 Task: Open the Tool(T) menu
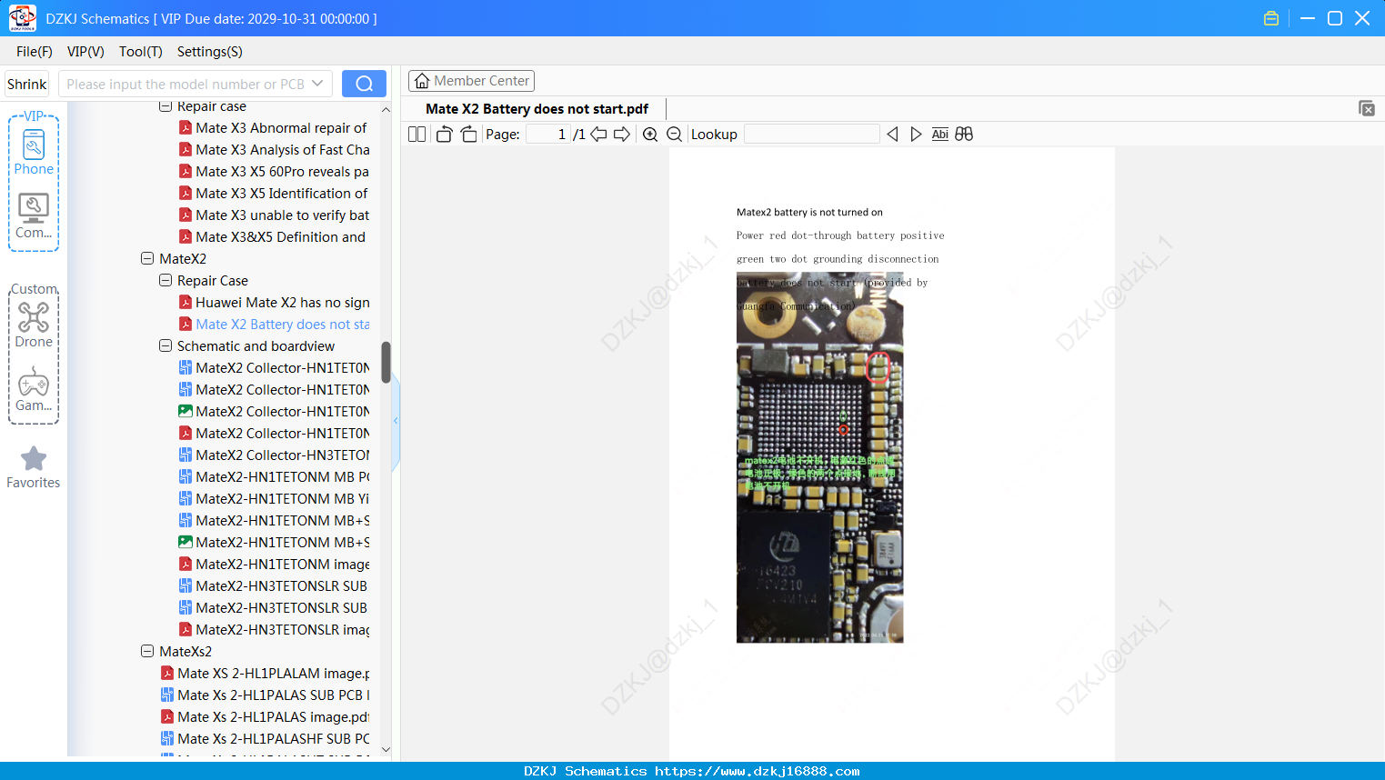pos(141,52)
